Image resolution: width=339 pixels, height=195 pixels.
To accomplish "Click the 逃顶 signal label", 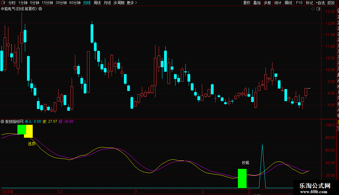I will click(x=31, y=144).
